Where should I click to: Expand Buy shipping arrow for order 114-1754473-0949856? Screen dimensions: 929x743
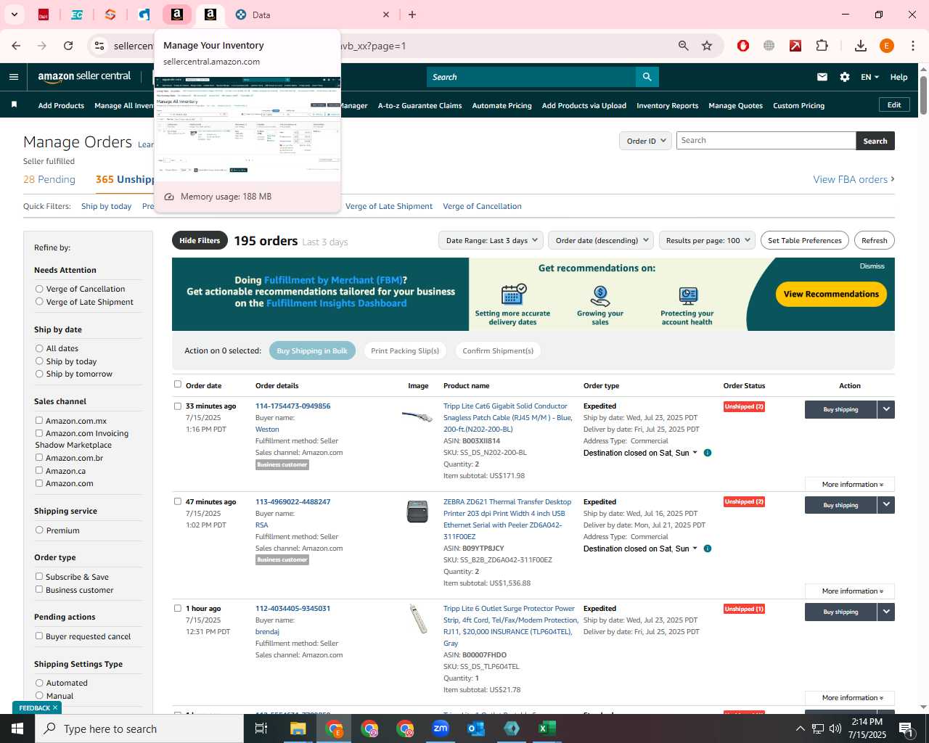(886, 409)
